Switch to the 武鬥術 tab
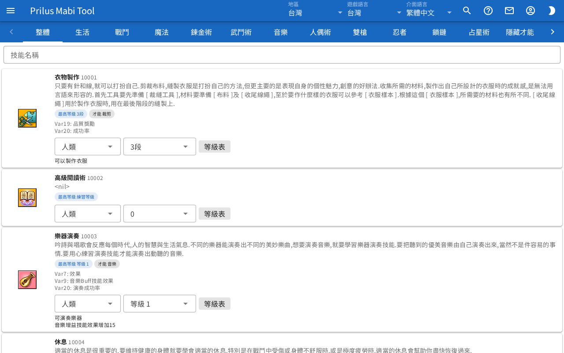Screen dimensions: 564x353 click(x=241, y=32)
